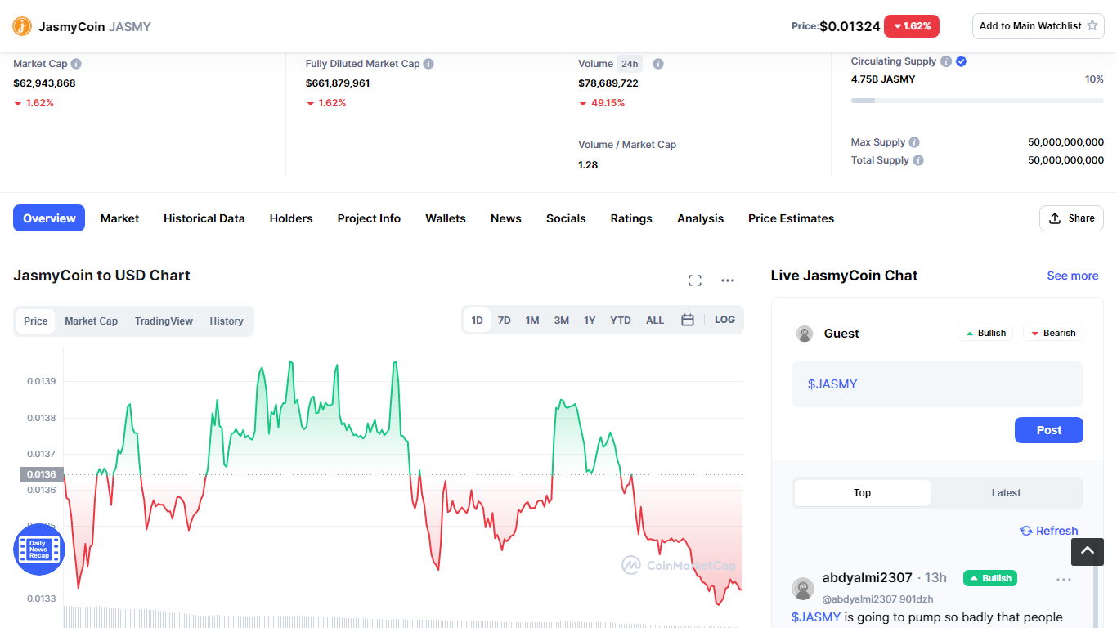This screenshot has width=1117, height=628.
Task: Toggle LOG scale on chart
Action: point(724,320)
